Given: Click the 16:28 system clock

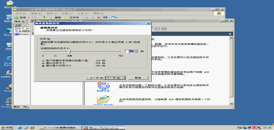Looking at the screenshot, I should (267, 128).
